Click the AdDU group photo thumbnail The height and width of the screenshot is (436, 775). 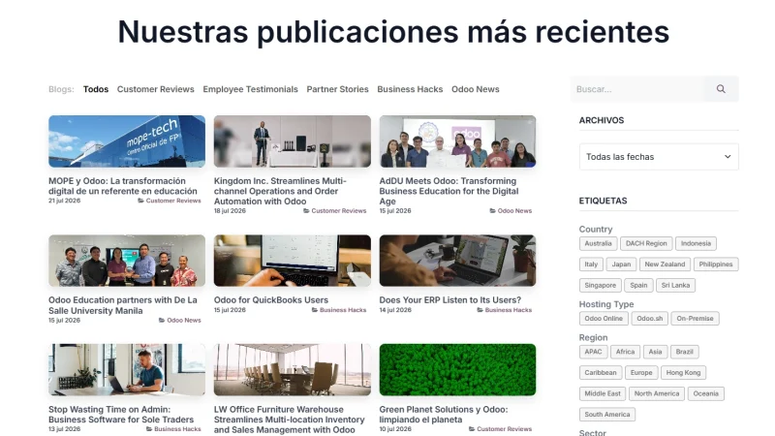tap(457, 141)
